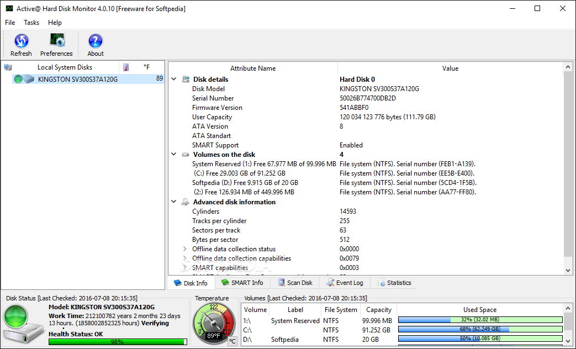Click the Volumes on the disk icon
The height and width of the screenshot is (349, 576).
click(x=186, y=155)
